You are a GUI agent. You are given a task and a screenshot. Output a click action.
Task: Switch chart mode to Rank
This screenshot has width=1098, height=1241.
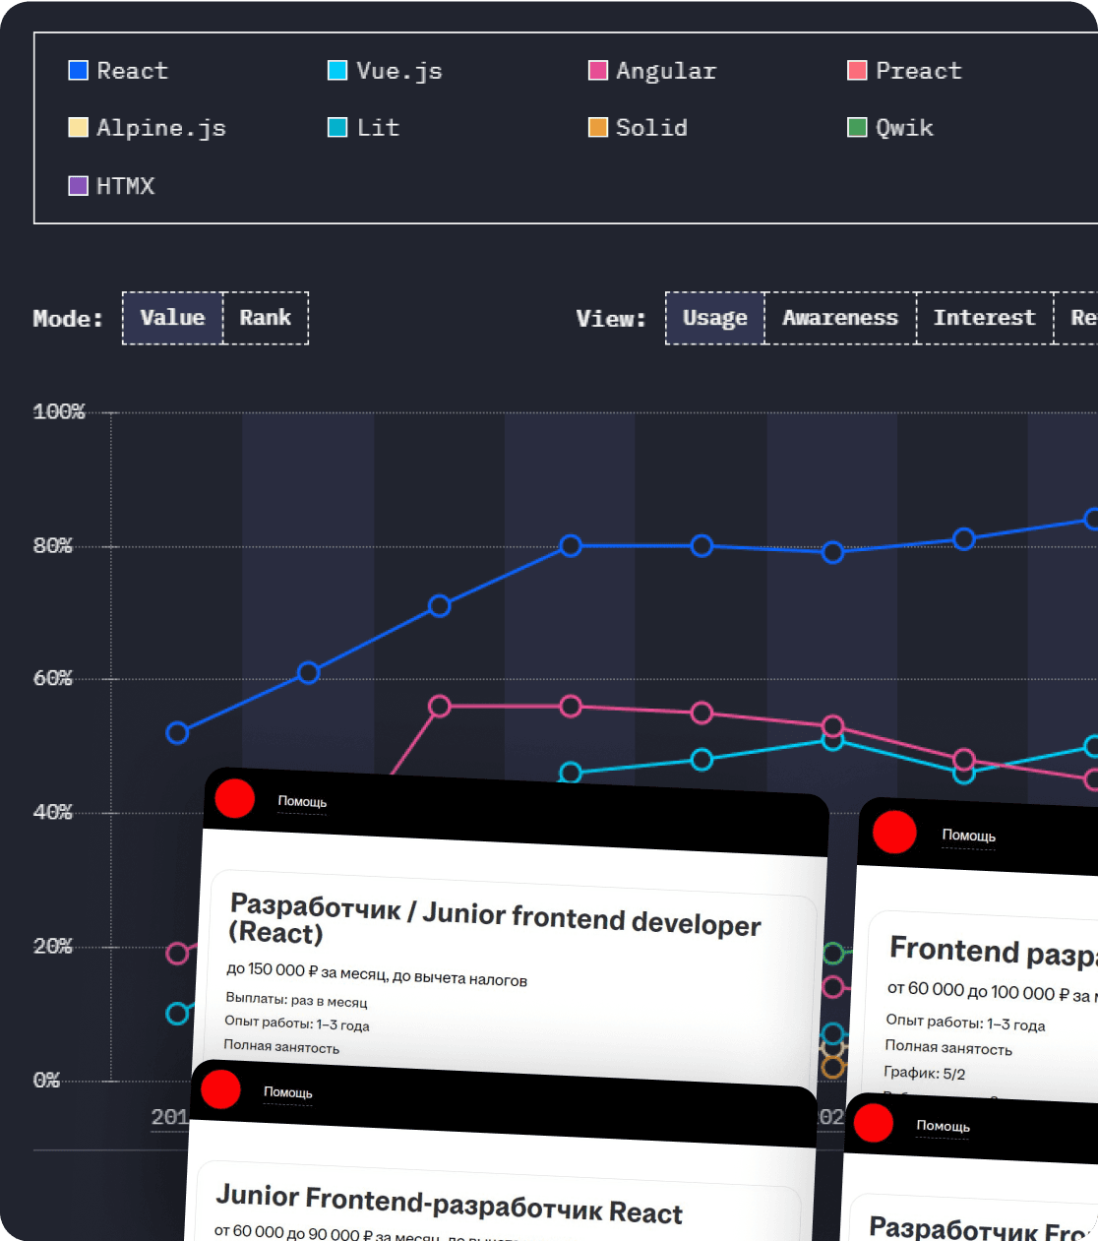[x=266, y=318]
